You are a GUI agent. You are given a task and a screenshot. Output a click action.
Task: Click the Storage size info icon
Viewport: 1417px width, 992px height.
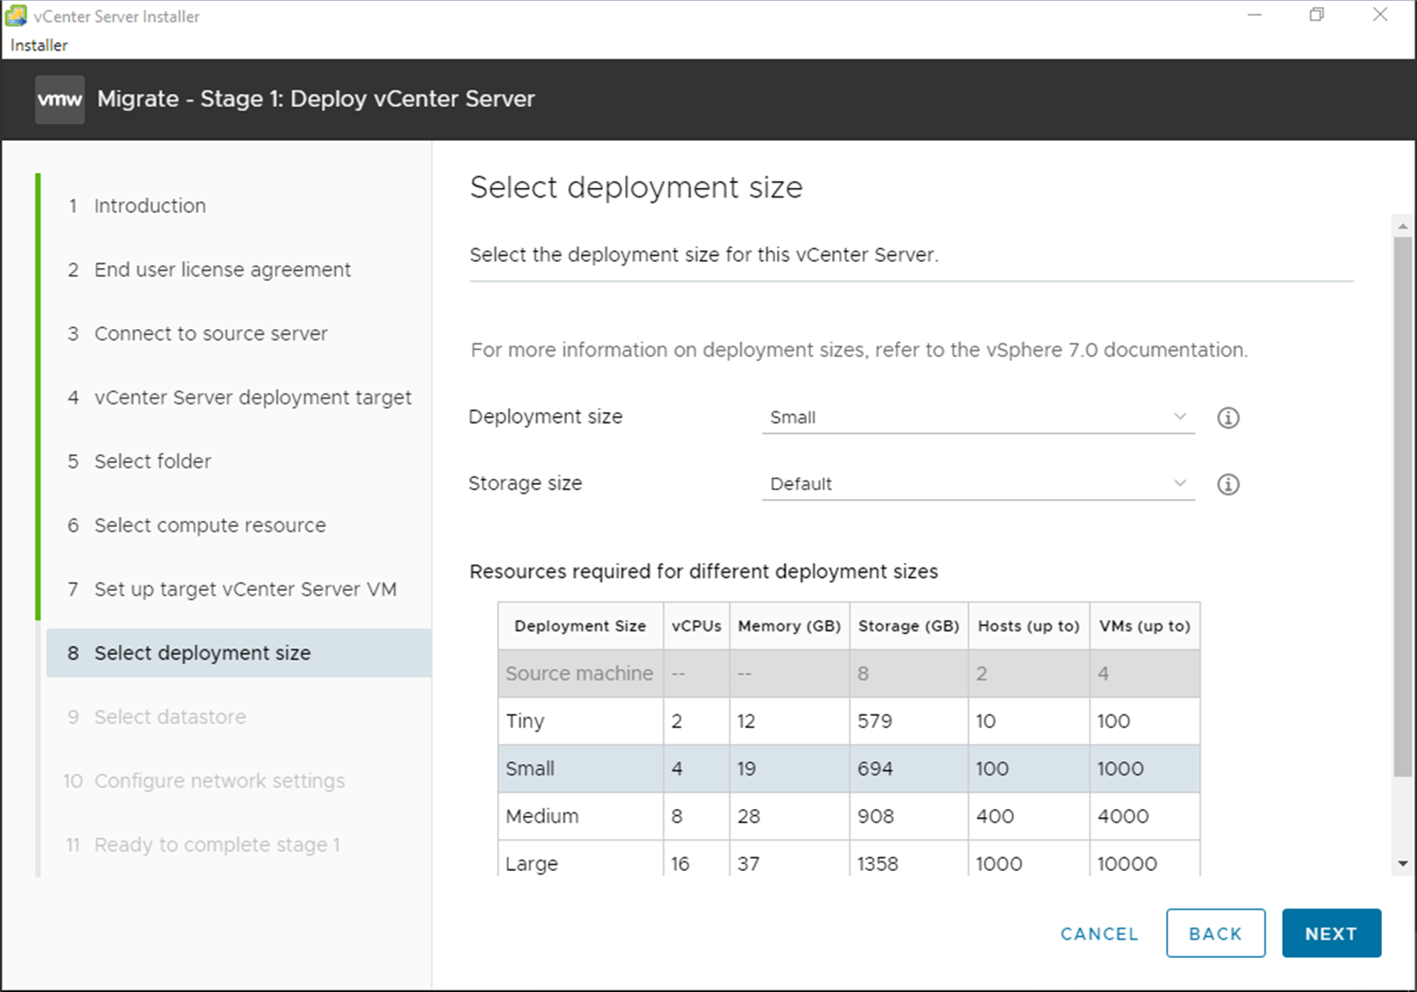coord(1228,485)
